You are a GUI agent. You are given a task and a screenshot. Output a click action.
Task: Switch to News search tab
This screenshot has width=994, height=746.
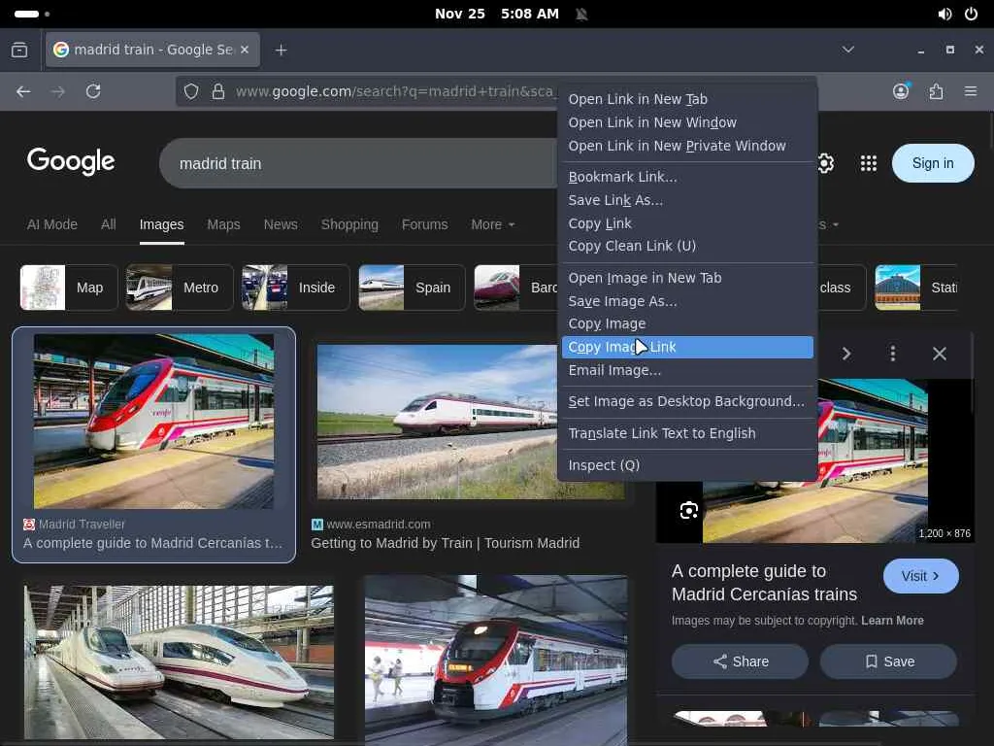281,224
